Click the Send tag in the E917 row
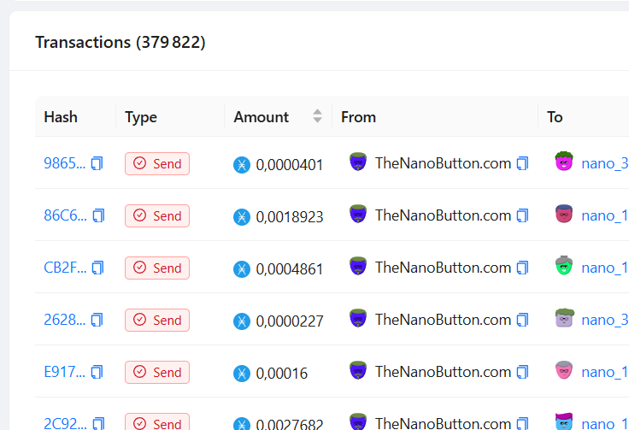The height and width of the screenshot is (430, 629). pos(157,372)
